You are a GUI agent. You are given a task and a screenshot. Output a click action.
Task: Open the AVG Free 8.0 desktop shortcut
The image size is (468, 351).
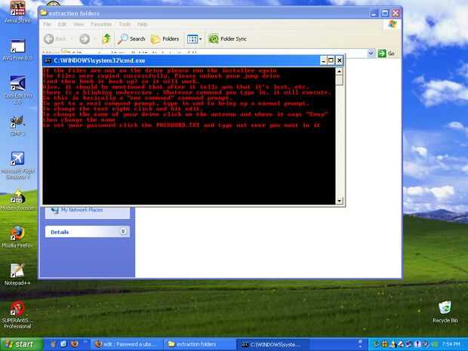click(x=17, y=50)
